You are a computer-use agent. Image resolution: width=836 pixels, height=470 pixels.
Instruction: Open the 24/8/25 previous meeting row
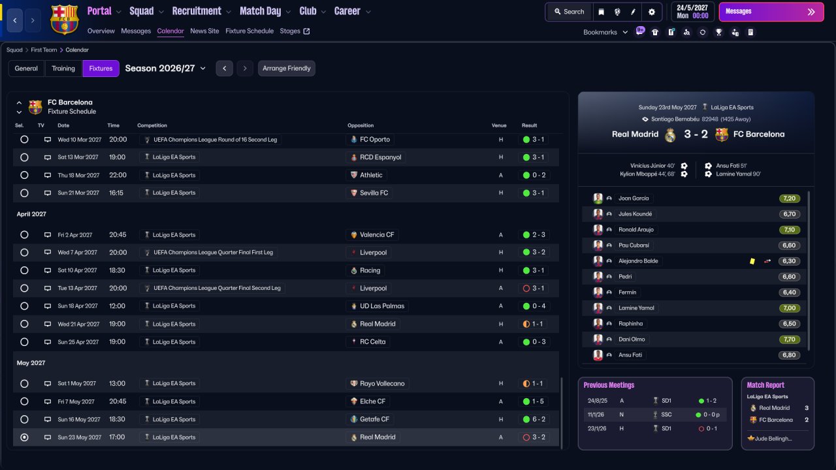[x=655, y=401]
